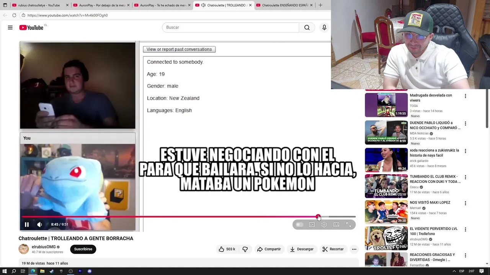Click the page vertical scrollbar
Screen dimensions: 490x275
pyautogui.click(x=487, y=109)
